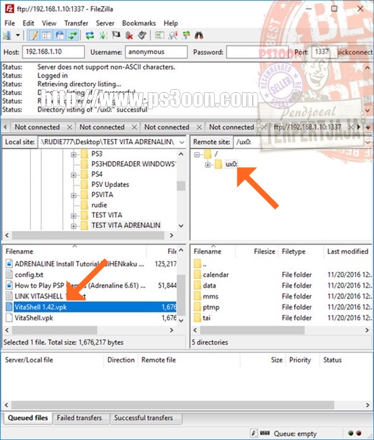Image resolution: width=374 pixels, height=440 pixels.
Task: Close the second Not connected tab
Action: pos(135,127)
